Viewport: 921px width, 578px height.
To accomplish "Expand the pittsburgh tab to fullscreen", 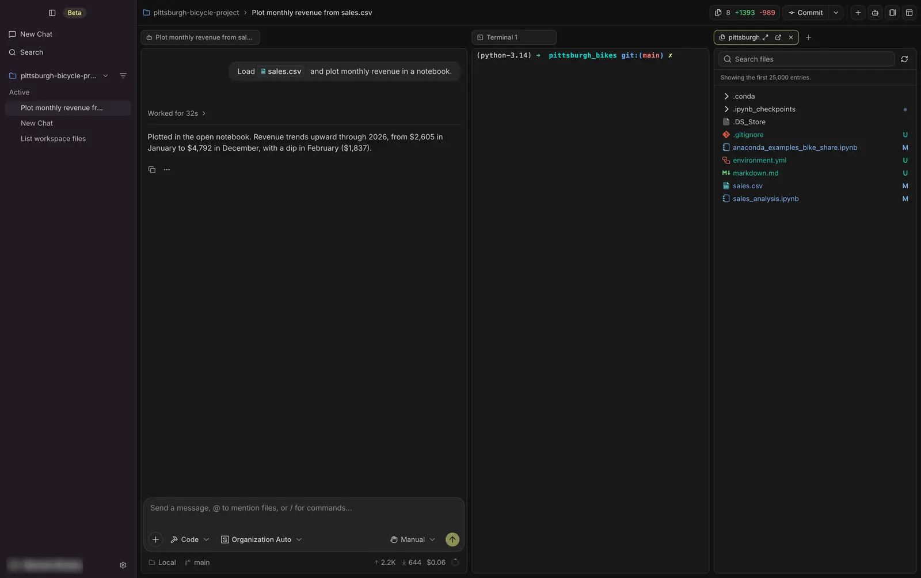I will click(x=765, y=37).
